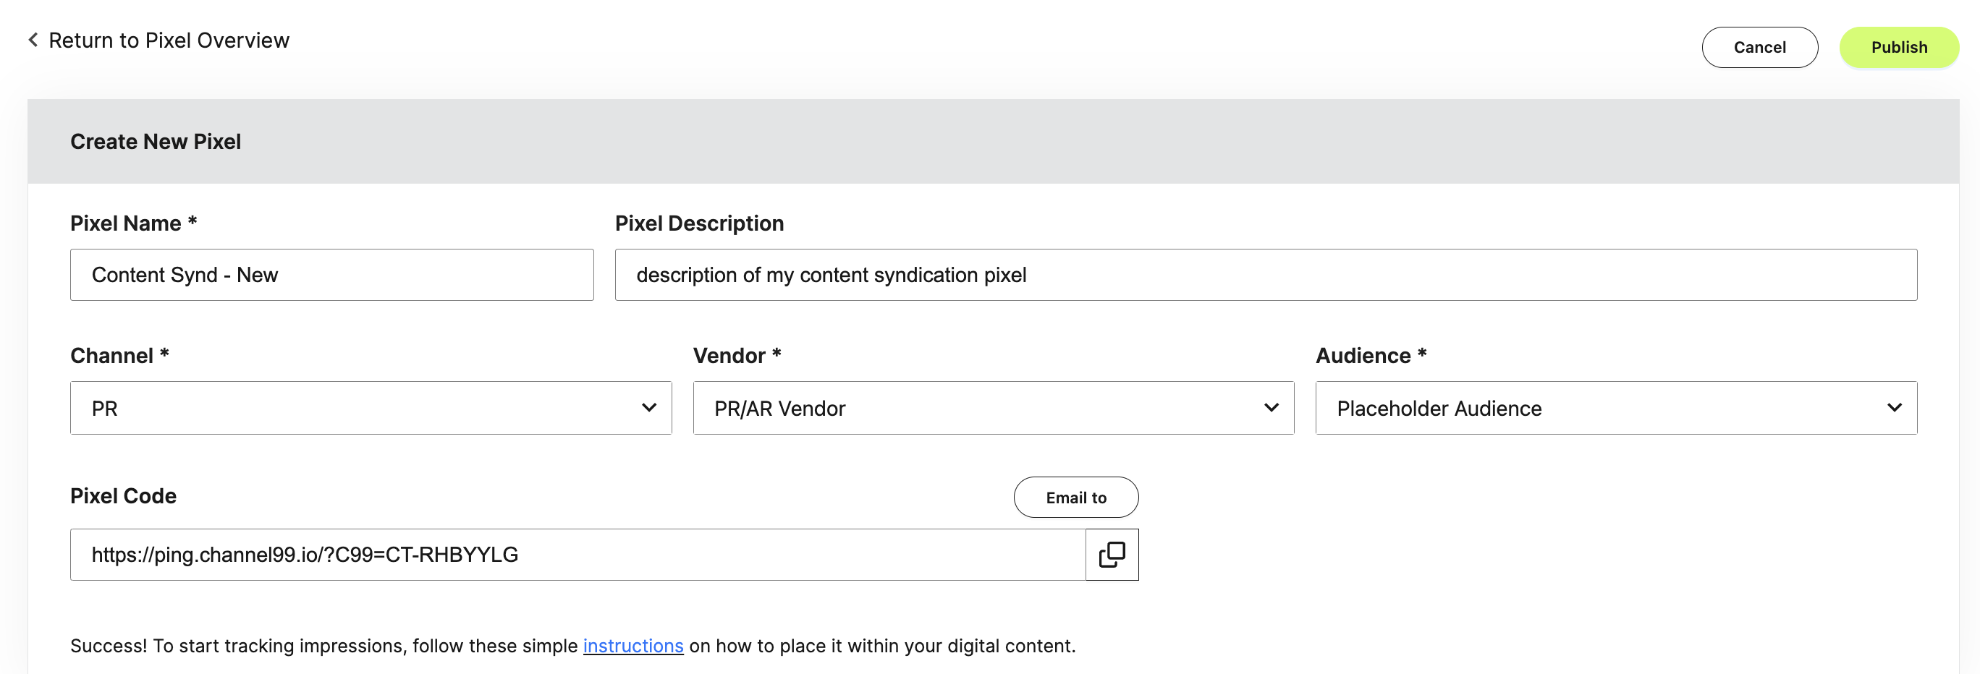Open the Channel dropdown showing PR

(x=371, y=408)
